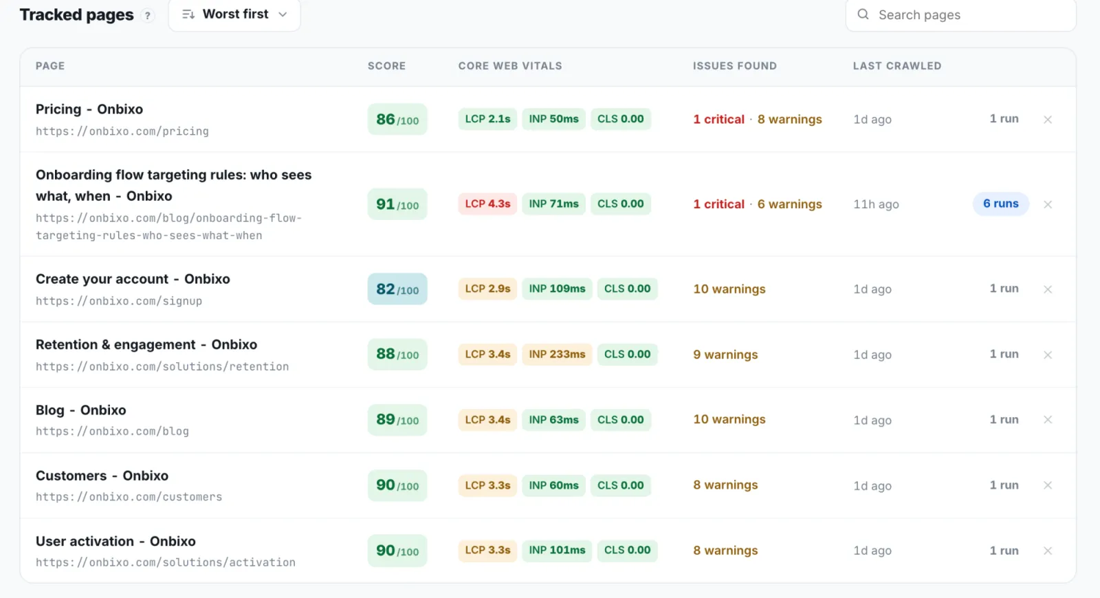Focus the Search pages input field
Viewport: 1100px width, 598px height.
click(x=960, y=14)
